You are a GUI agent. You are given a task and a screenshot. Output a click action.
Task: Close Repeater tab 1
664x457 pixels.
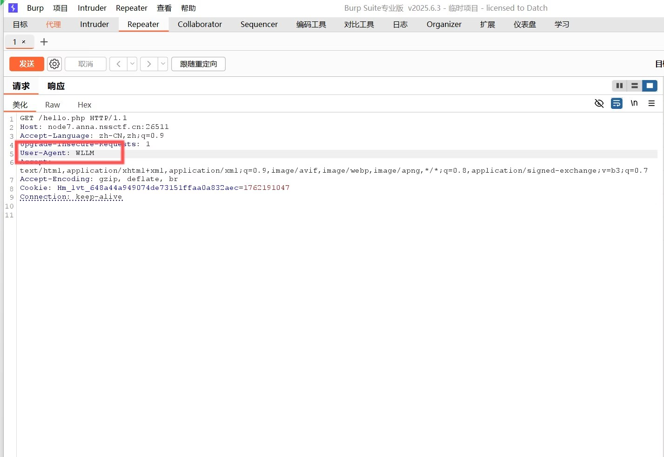(x=24, y=42)
